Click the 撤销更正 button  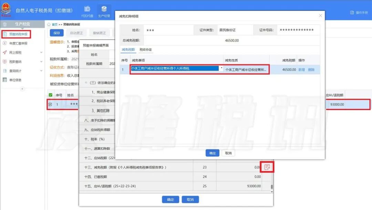tap(100, 33)
